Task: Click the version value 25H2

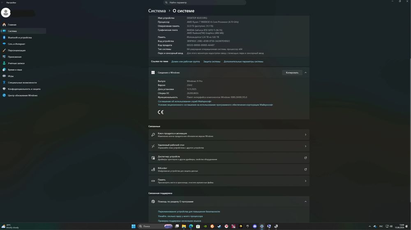Action: tap(189, 85)
